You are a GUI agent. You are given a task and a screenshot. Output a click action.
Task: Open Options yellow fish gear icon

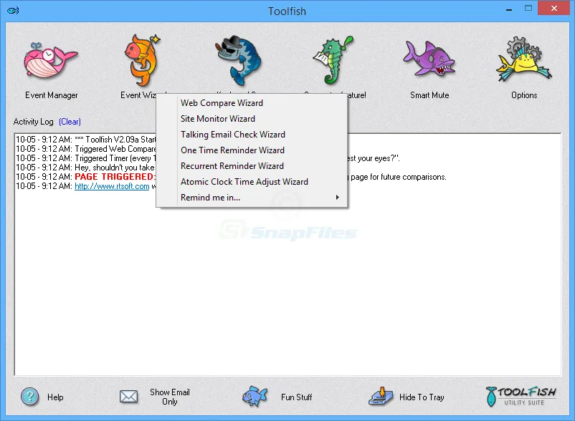[523, 59]
